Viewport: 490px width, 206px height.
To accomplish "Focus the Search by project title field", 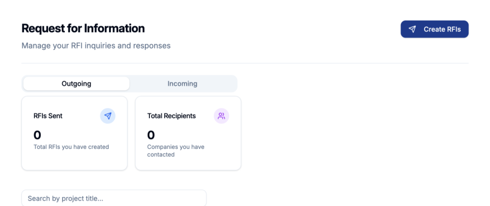I will [114, 198].
